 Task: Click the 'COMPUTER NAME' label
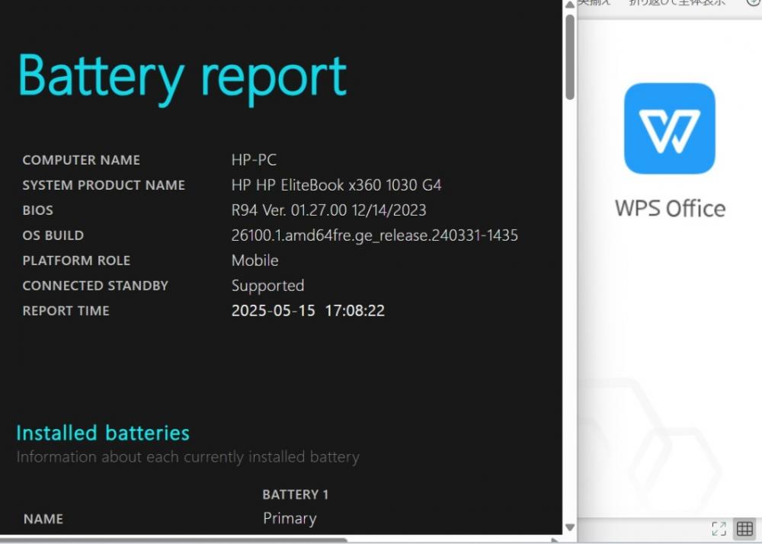(82, 160)
